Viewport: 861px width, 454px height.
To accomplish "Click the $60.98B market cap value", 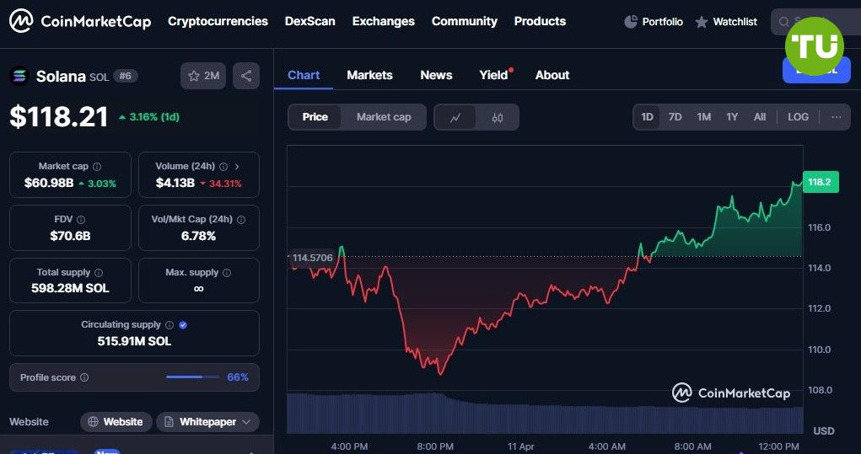I will 49,183.
